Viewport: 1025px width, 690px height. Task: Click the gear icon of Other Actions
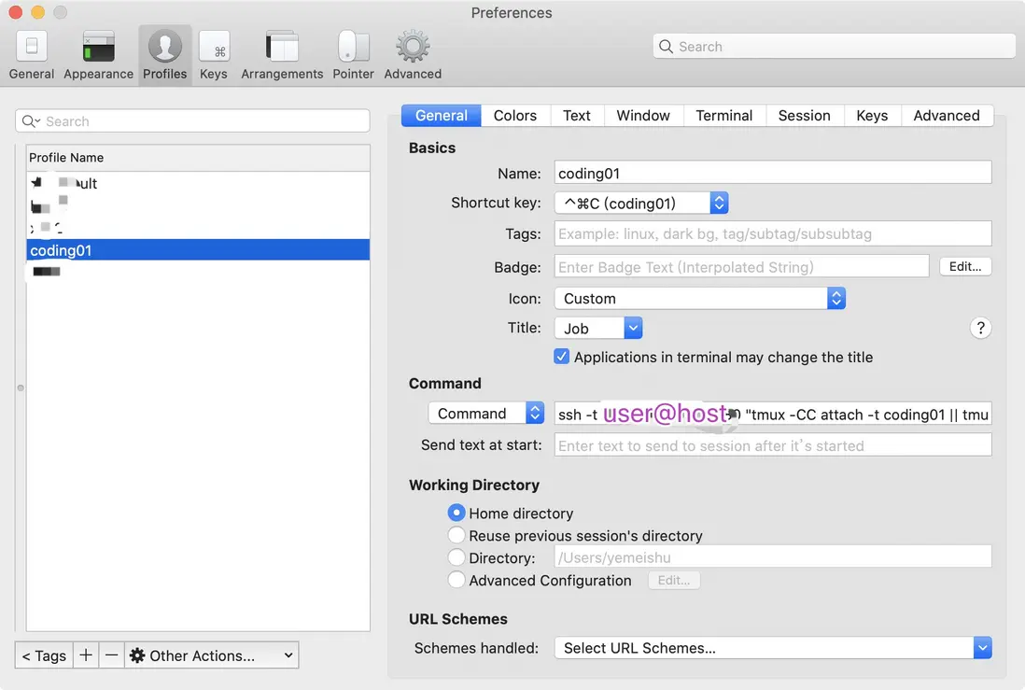tap(137, 655)
